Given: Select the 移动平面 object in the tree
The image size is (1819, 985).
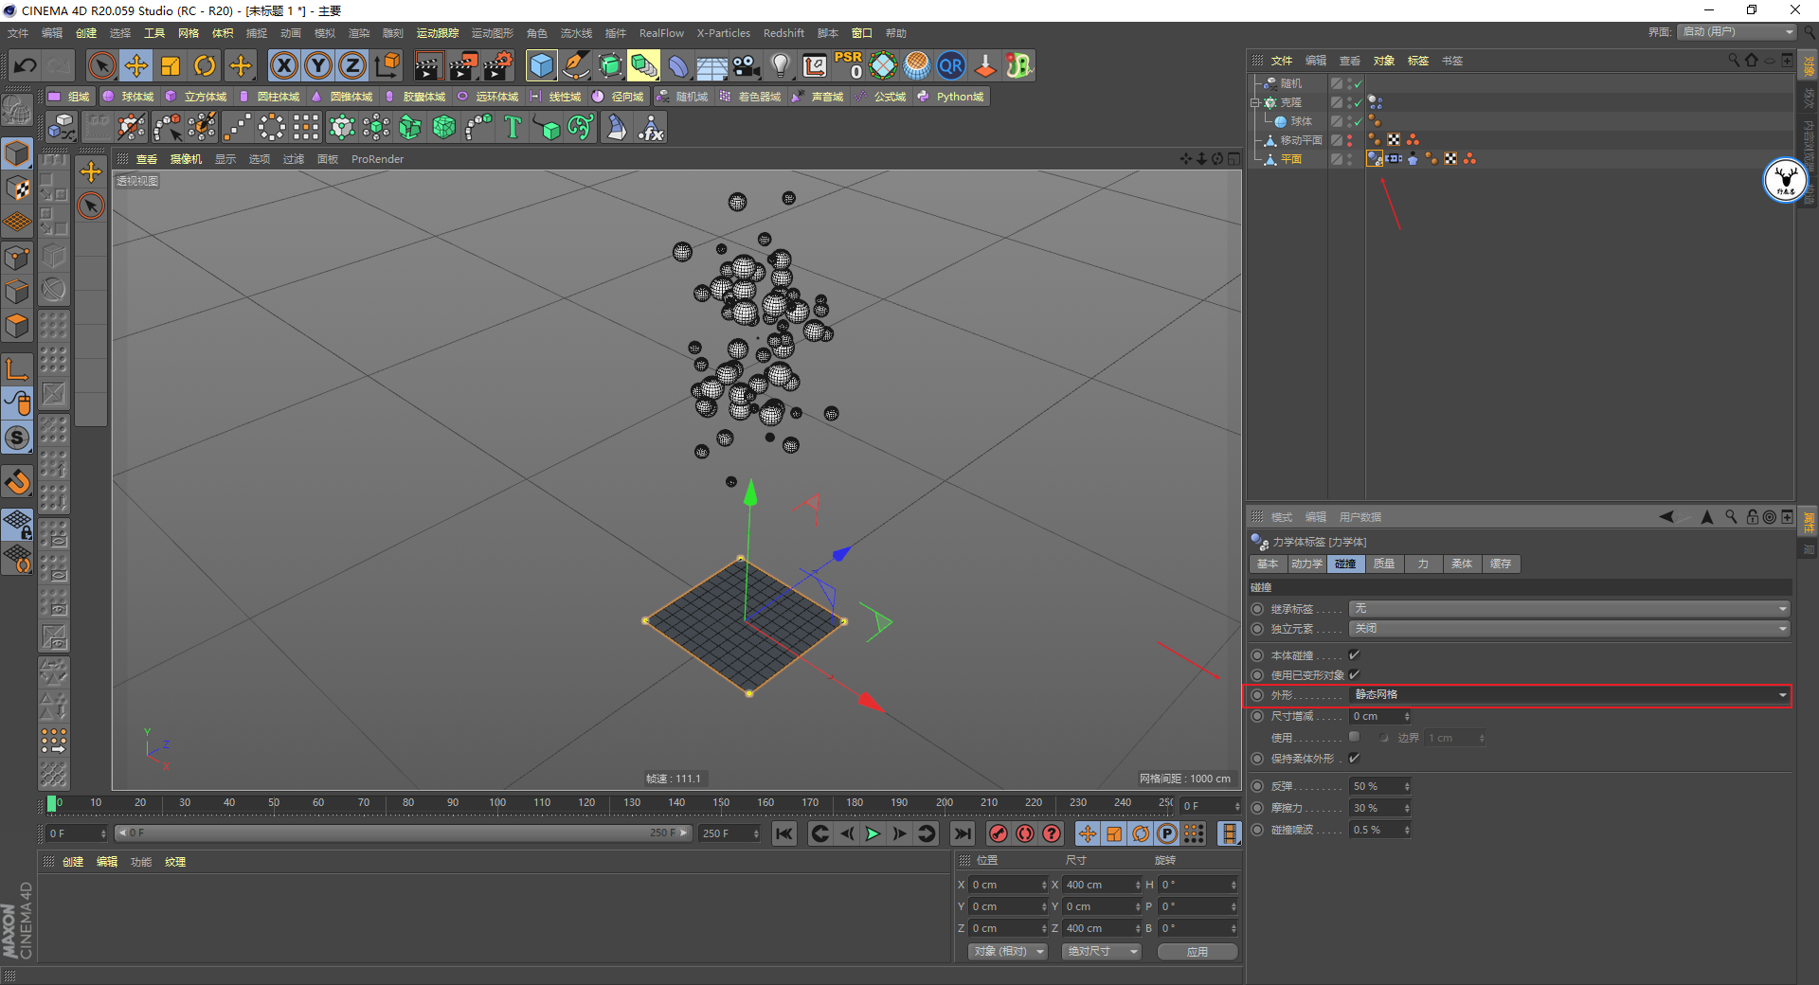Looking at the screenshot, I should click(1301, 140).
